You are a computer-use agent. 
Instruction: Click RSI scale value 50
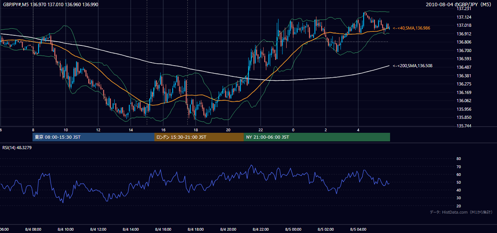click(458, 182)
